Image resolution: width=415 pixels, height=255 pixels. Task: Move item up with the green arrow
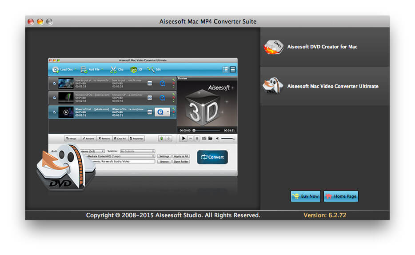161,138
